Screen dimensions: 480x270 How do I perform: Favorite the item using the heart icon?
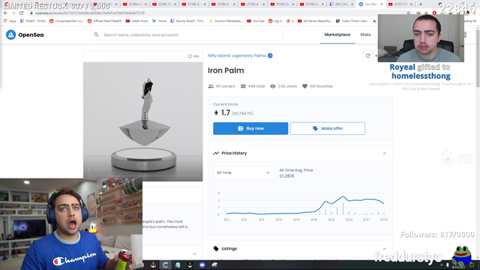coord(190,57)
